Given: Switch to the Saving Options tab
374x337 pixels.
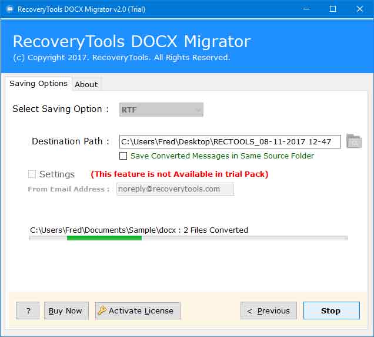Looking at the screenshot, I should [x=38, y=84].
